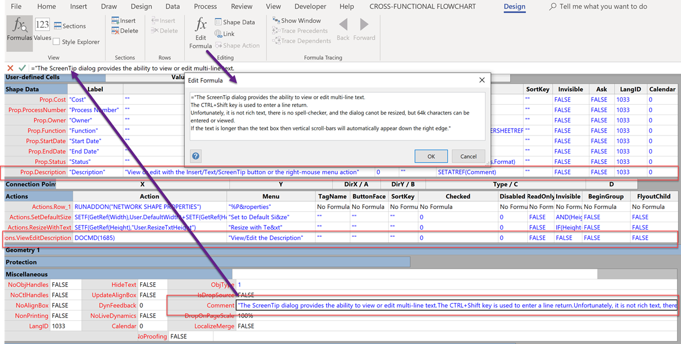Collapse the Shape Data section
The height and width of the screenshot is (344, 681).
[x=22, y=89]
